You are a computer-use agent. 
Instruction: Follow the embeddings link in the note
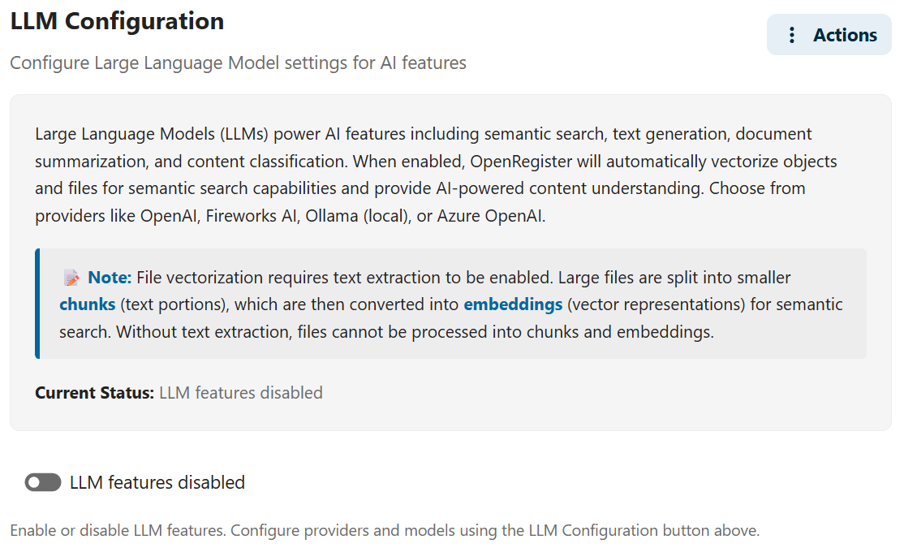pyautogui.click(x=512, y=304)
